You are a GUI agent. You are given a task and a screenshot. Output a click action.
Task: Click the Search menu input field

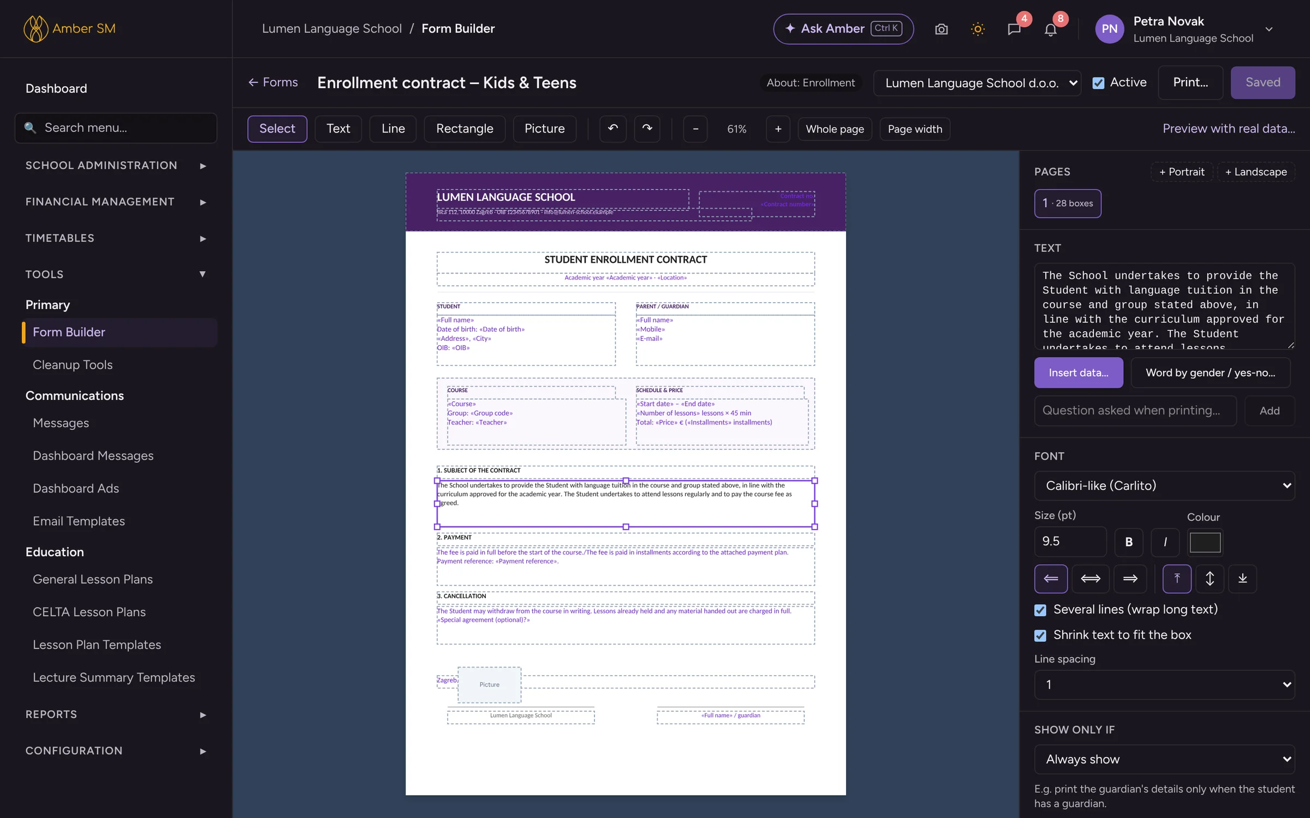116,128
